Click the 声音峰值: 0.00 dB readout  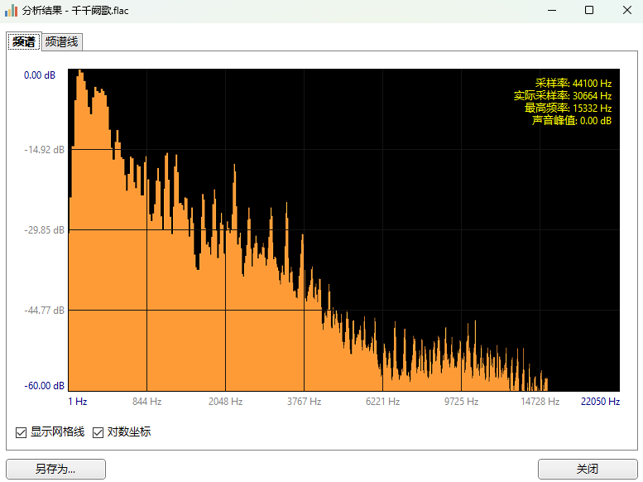click(571, 121)
